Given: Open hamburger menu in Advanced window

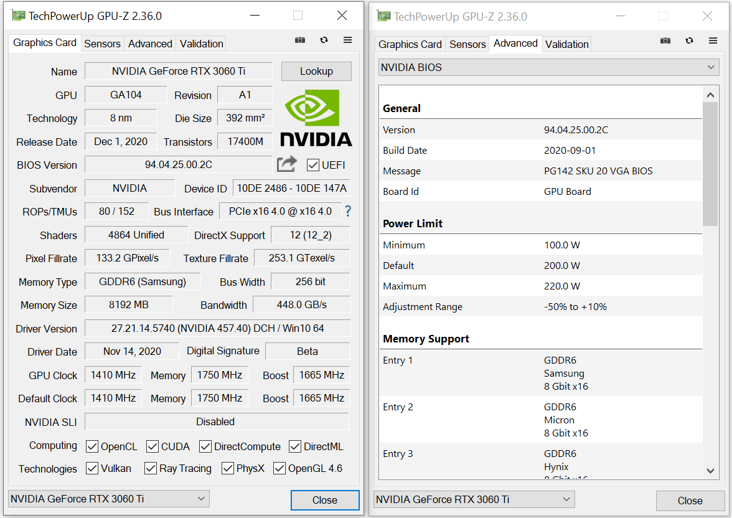Looking at the screenshot, I should click(x=713, y=41).
